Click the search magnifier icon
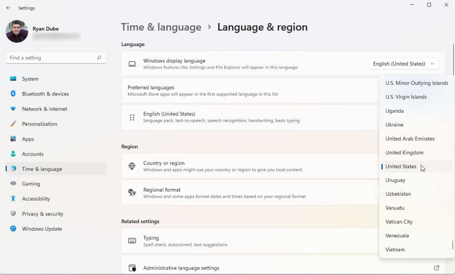 pos(99,58)
